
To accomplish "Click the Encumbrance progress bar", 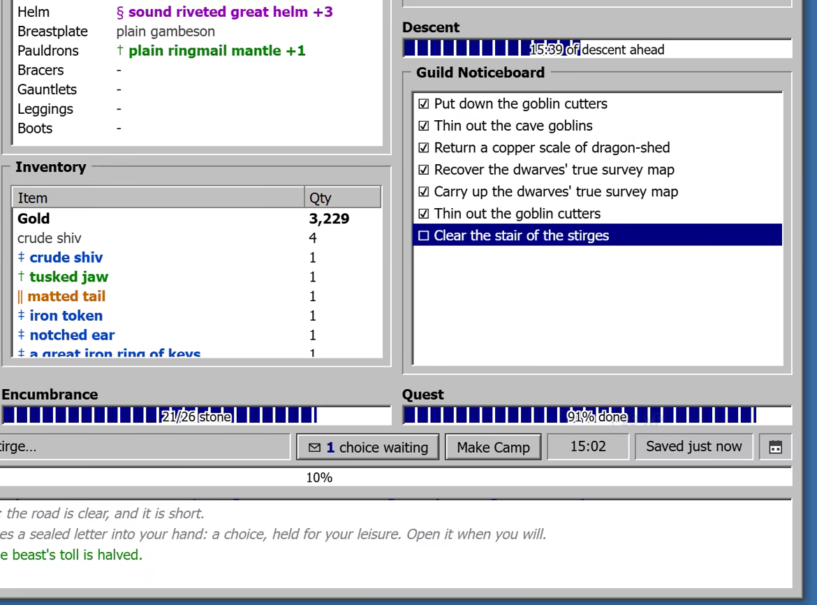I will [196, 416].
